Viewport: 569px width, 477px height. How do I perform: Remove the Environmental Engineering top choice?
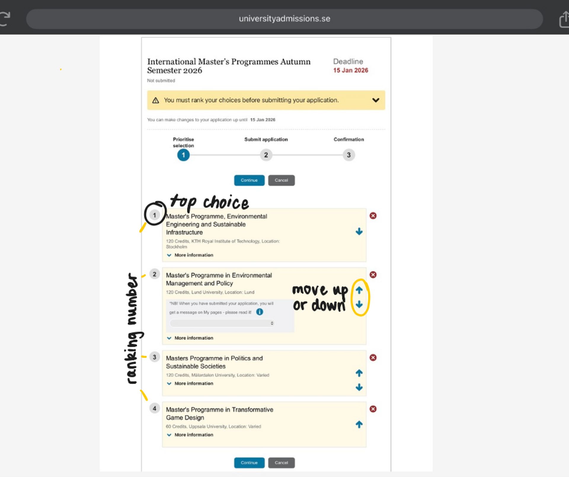(373, 216)
